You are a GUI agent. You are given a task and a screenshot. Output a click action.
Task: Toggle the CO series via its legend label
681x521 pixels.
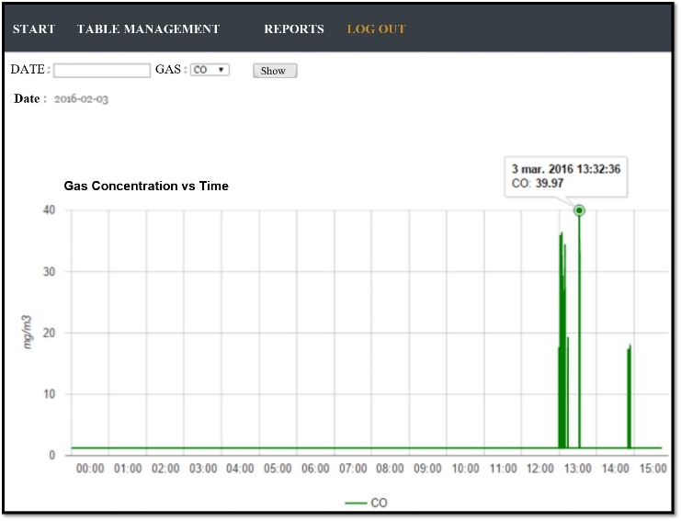[379, 503]
